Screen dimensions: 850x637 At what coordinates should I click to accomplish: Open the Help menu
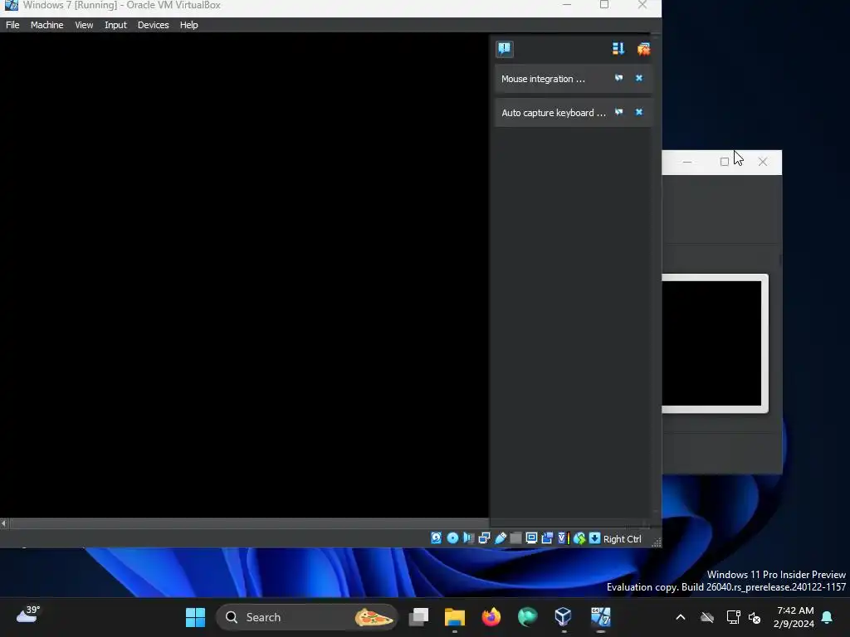[188, 25]
